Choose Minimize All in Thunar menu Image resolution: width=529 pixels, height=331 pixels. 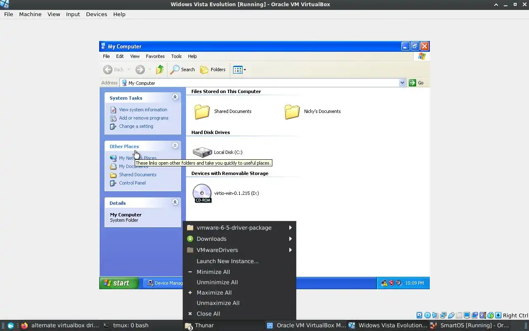[239, 272]
